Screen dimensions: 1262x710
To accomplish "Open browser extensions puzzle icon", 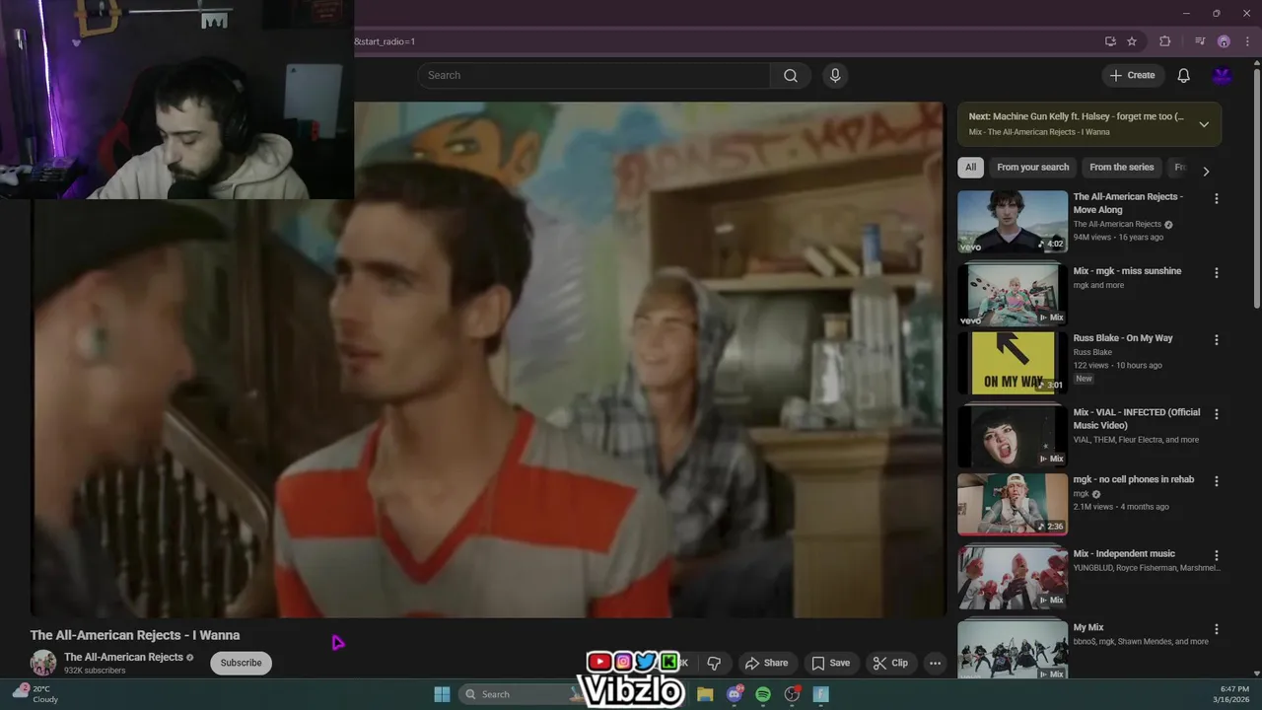I will [x=1164, y=41].
